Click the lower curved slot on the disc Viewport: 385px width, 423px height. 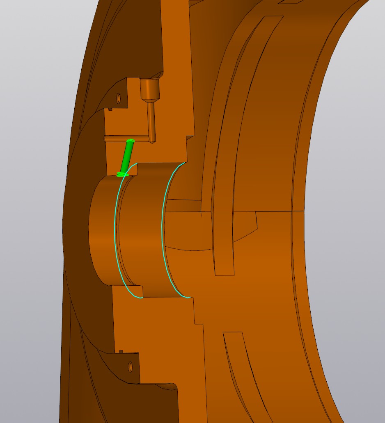(246, 369)
